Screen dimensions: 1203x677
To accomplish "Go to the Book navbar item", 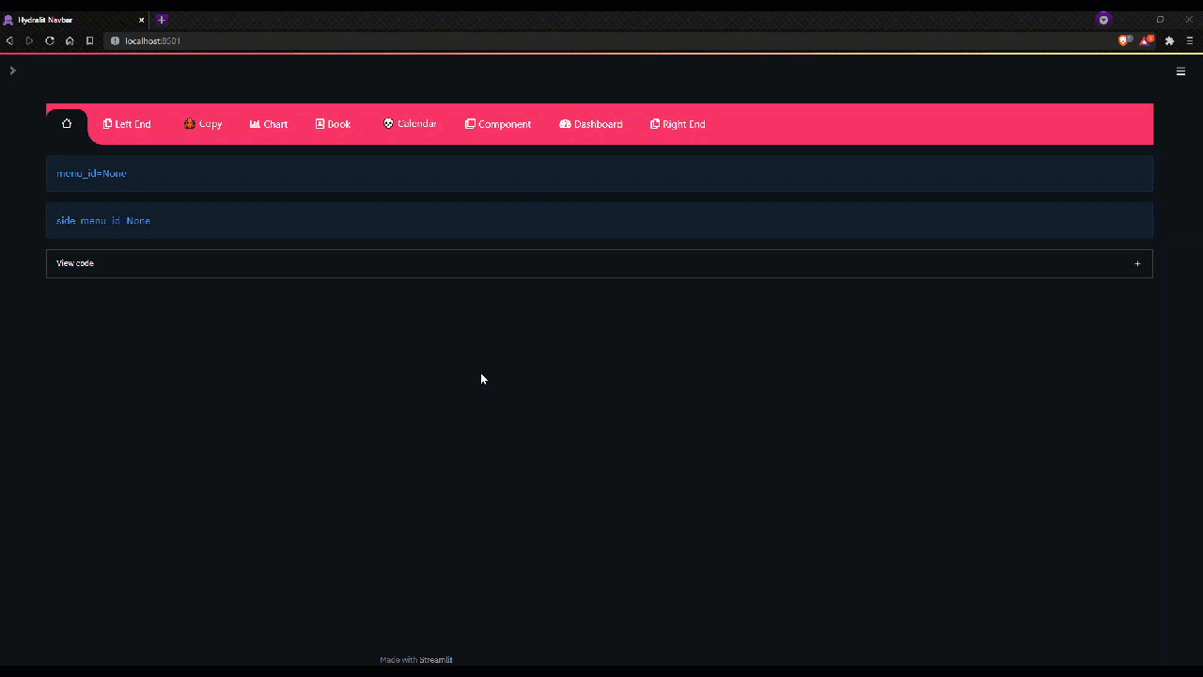I will (x=333, y=124).
